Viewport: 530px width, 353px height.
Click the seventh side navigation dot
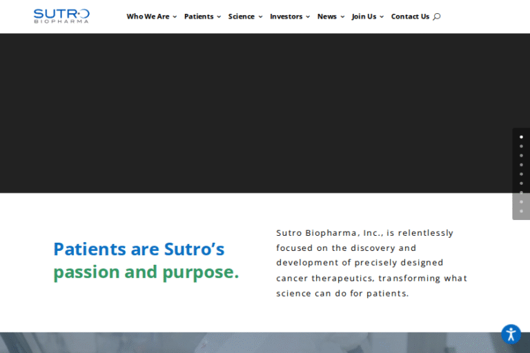pyautogui.click(x=521, y=192)
